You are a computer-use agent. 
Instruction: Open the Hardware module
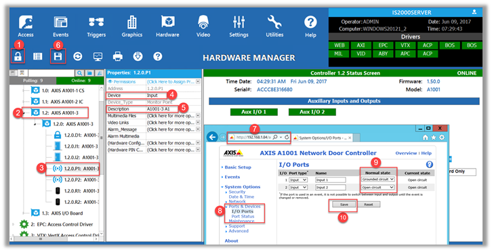[x=167, y=26]
